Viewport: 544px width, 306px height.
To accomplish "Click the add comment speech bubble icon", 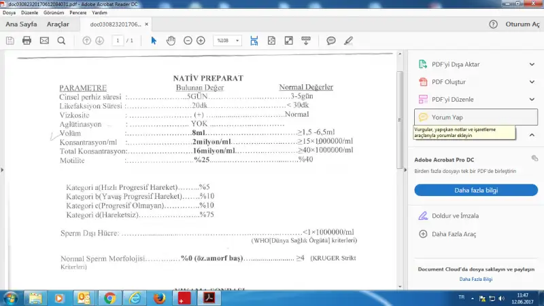I will coord(331,41).
